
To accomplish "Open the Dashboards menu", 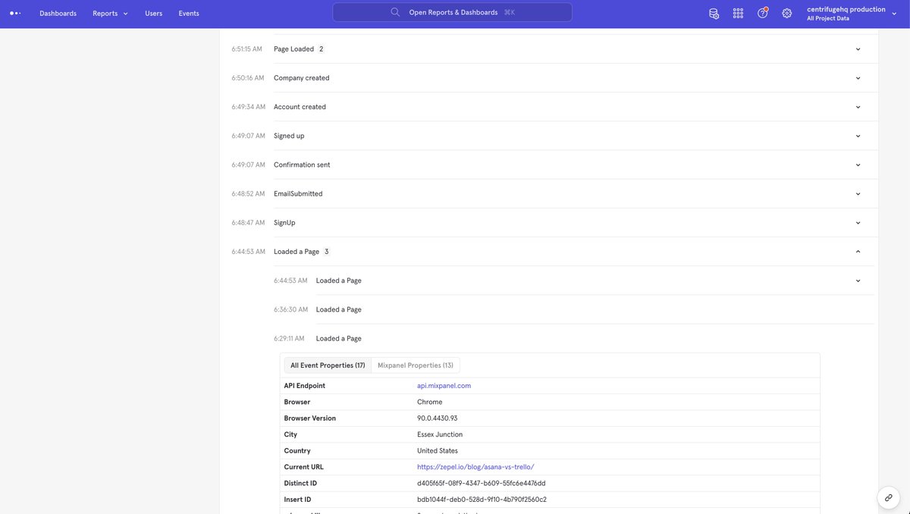I will tap(58, 14).
